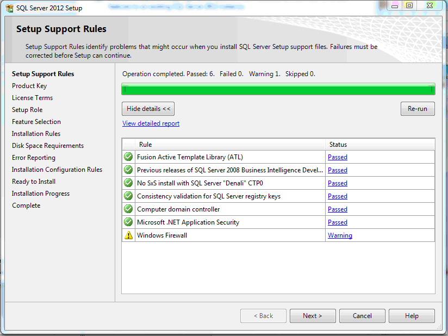Click the green check icon for Previous releases row
The width and height of the screenshot is (448, 336).
[128, 170]
